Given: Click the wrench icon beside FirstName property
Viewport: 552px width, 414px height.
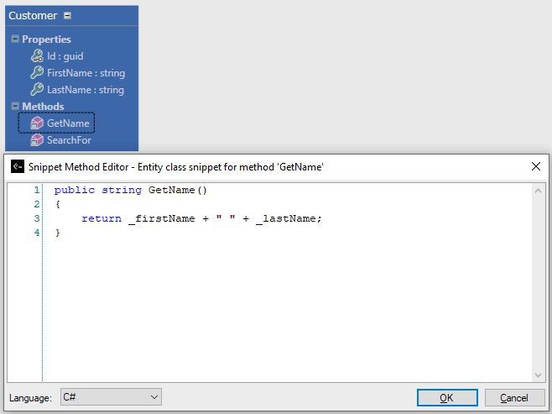Looking at the screenshot, I should coord(36,73).
